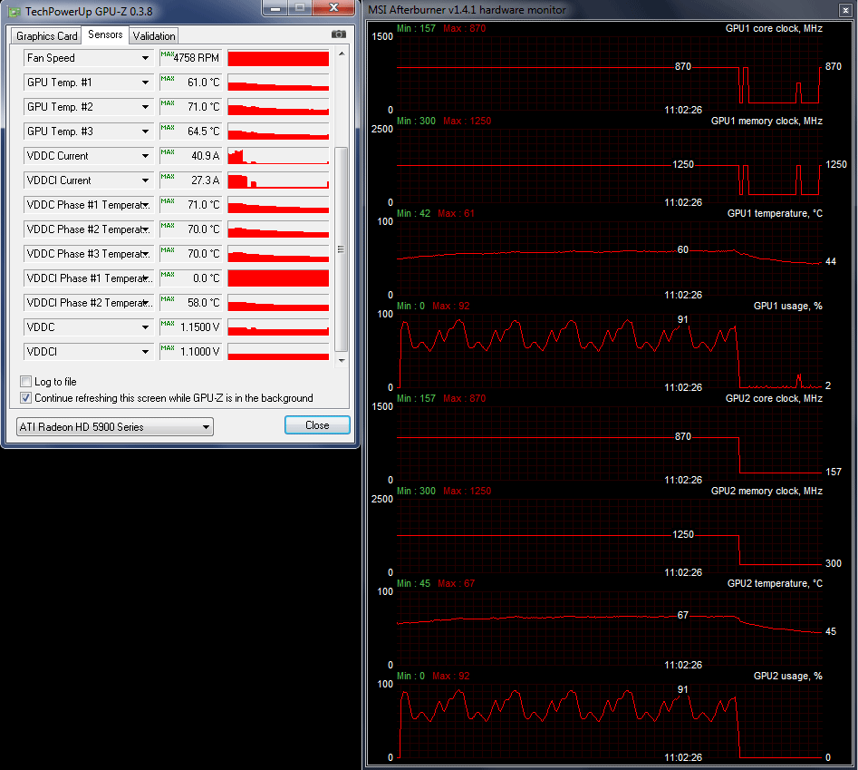Click the GPU1 core clock graph label
Viewport: 858px width, 770px height.
point(774,28)
